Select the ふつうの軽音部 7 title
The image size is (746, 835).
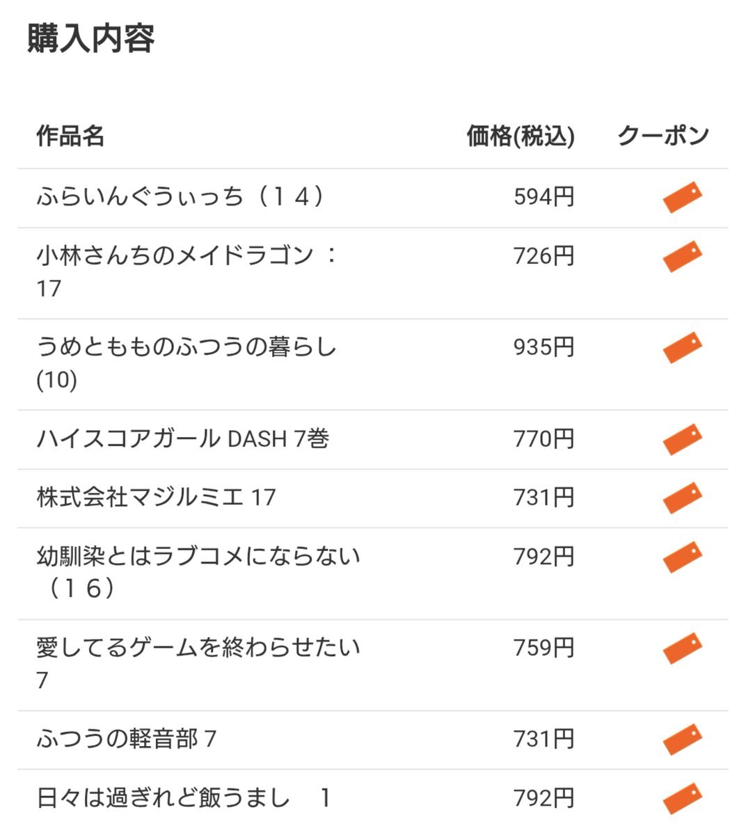click(126, 739)
